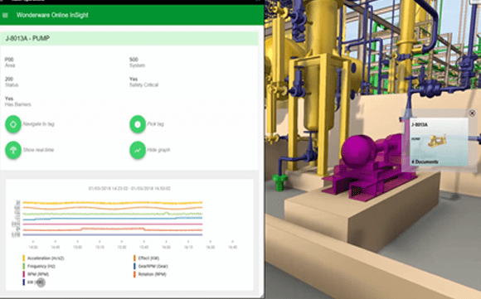Viewport: 481px width, 299px height.
Task: Click the pink RPM legend color swatch
Action: (x=24, y=274)
